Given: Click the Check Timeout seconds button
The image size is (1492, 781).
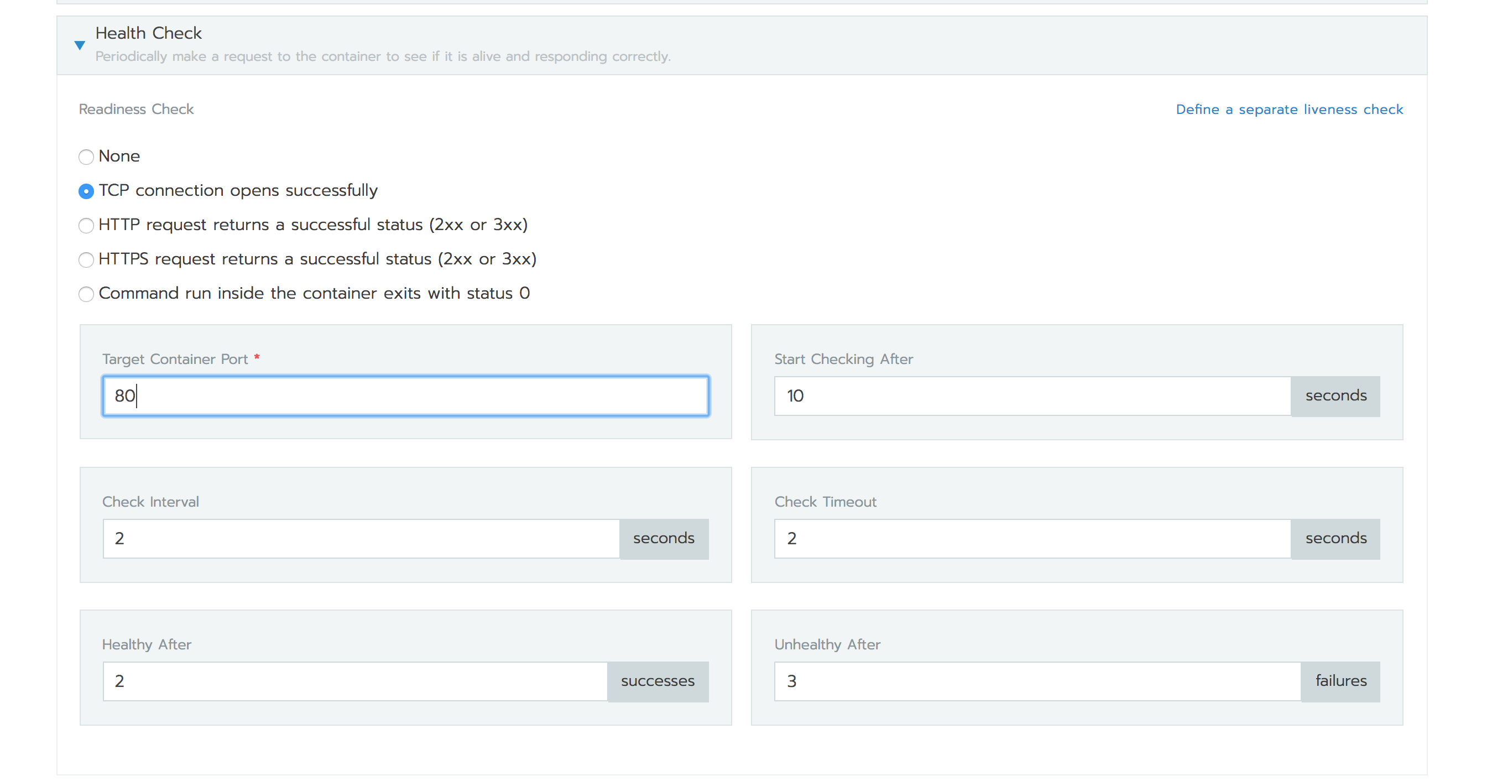Looking at the screenshot, I should point(1335,538).
